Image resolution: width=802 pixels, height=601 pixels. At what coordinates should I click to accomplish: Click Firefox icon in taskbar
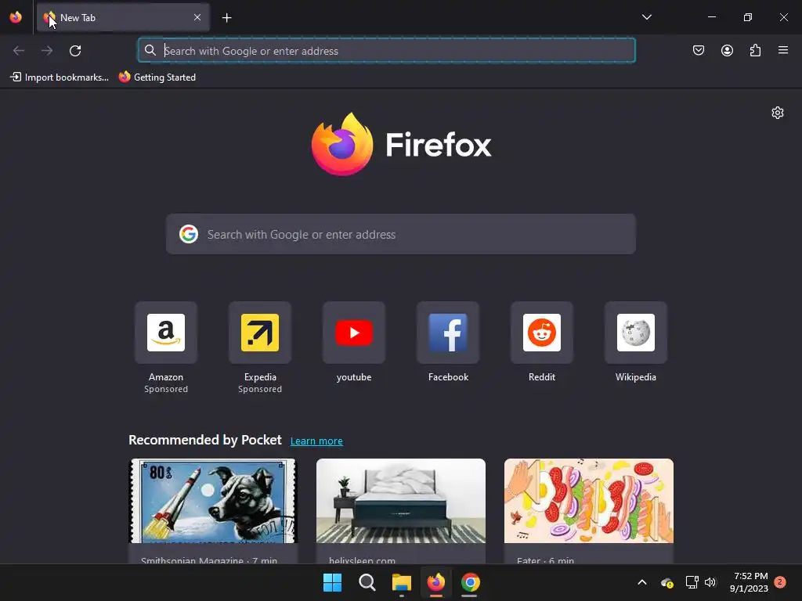tap(435, 582)
